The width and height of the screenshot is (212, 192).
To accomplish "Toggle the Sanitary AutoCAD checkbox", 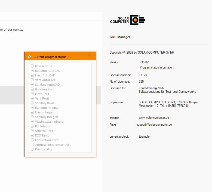I will point(32,85).
